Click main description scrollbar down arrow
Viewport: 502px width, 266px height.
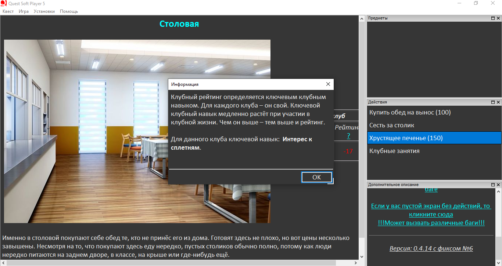coord(361,256)
